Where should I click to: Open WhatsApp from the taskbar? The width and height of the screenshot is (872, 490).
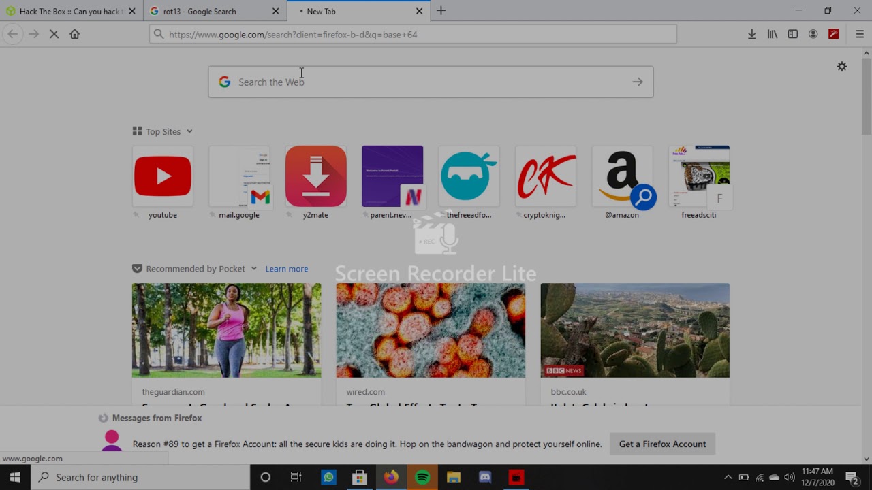point(328,477)
